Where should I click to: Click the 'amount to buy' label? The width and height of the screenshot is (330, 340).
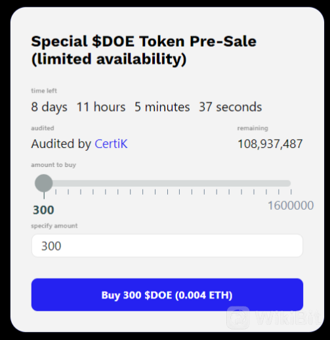point(54,165)
